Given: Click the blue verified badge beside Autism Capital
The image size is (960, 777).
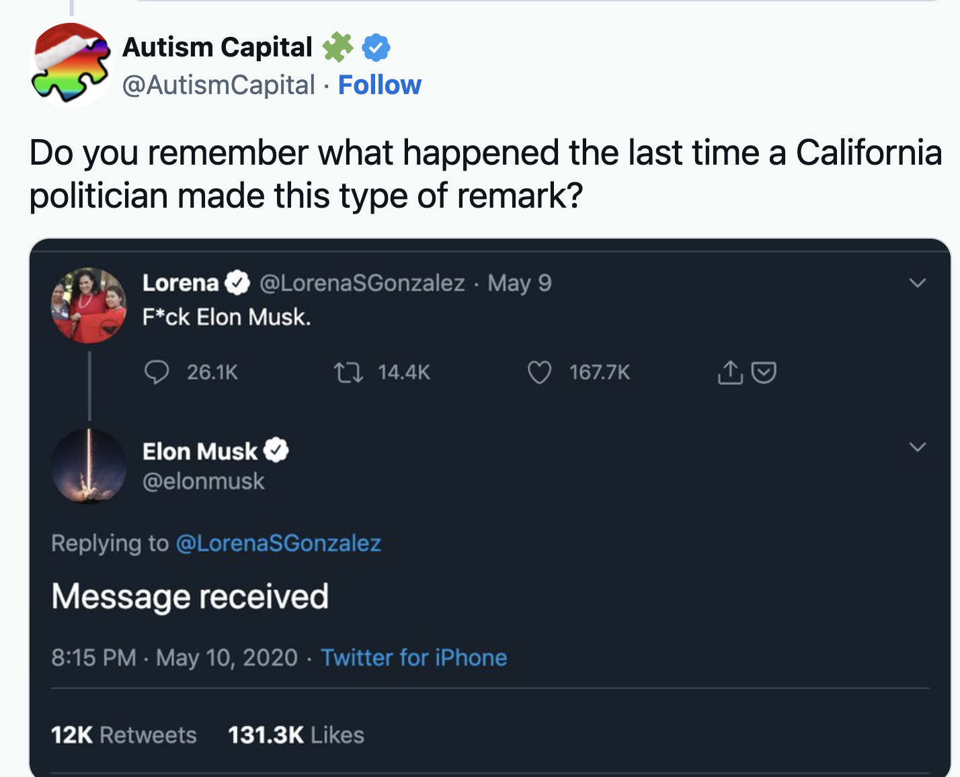Looking at the screenshot, I should click(376, 48).
